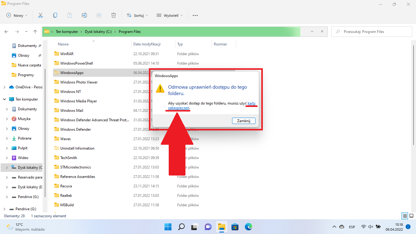
Task: Click Dysk lokalny (C:) in address breadcrumb
Action: 98,32
